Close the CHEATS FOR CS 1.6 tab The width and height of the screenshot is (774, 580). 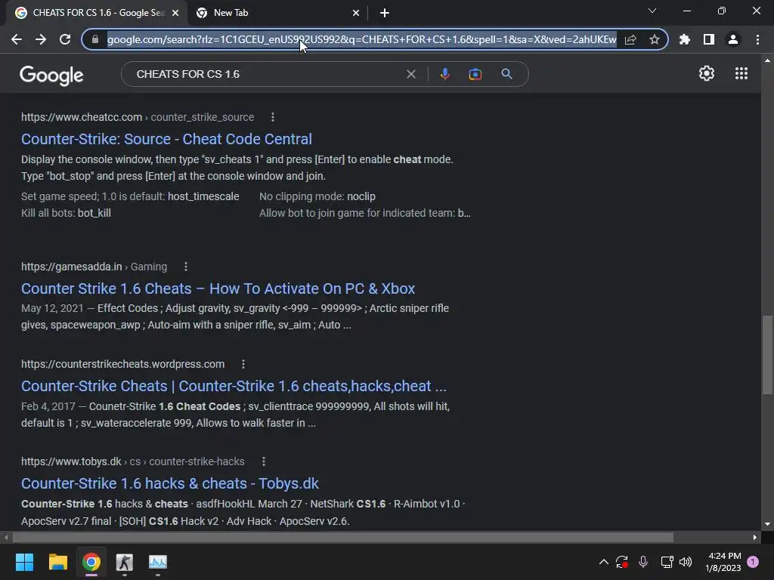[175, 13]
